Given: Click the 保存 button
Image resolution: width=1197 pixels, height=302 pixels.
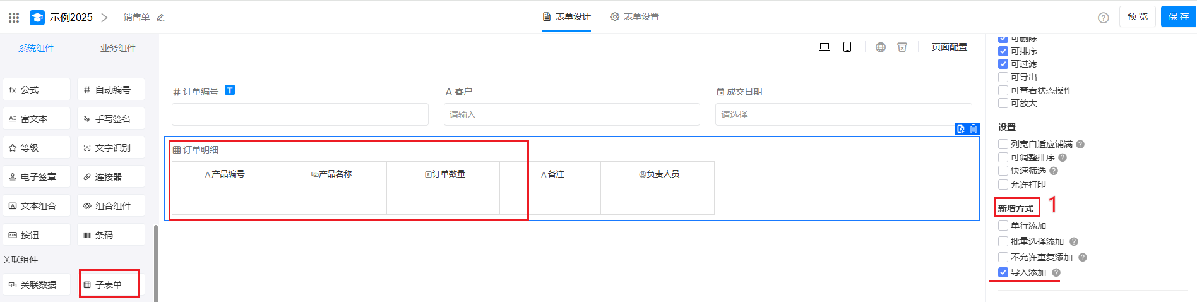Looking at the screenshot, I should (1178, 16).
